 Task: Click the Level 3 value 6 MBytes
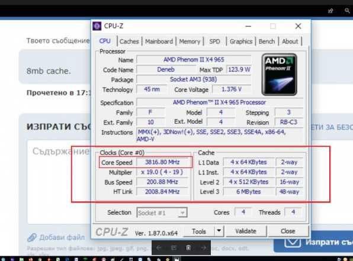[x=249, y=192]
